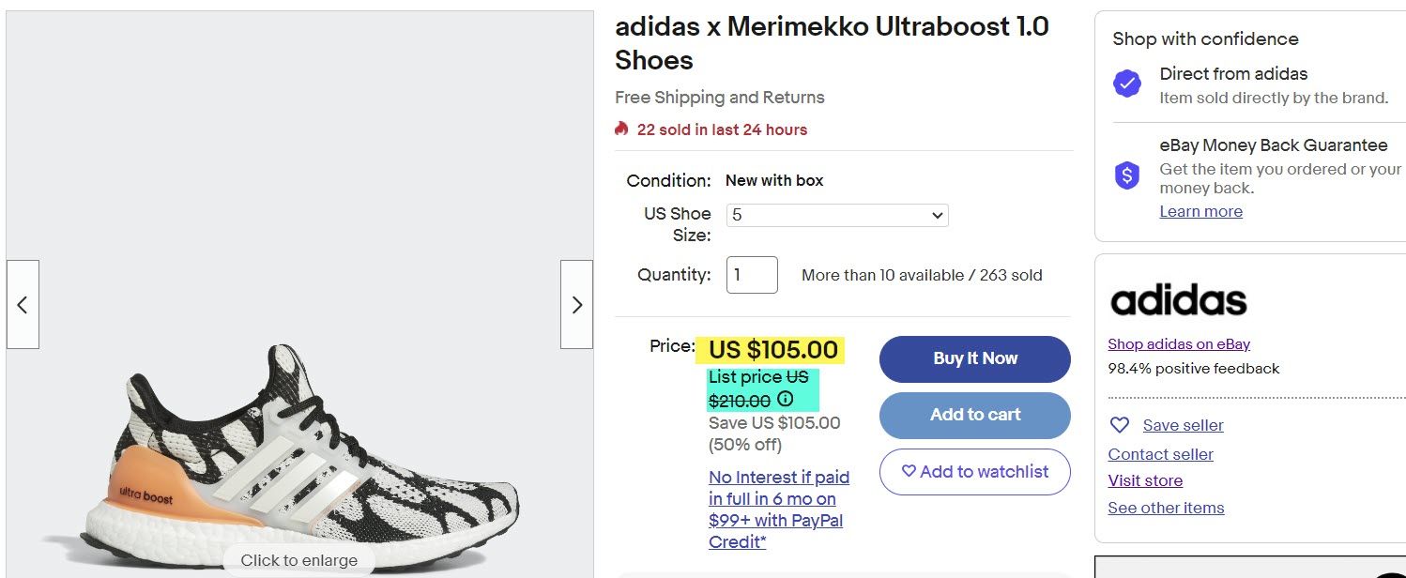The image size is (1406, 578).
Task: Click the Money Back Guarantee shield icon
Action: coord(1126,175)
